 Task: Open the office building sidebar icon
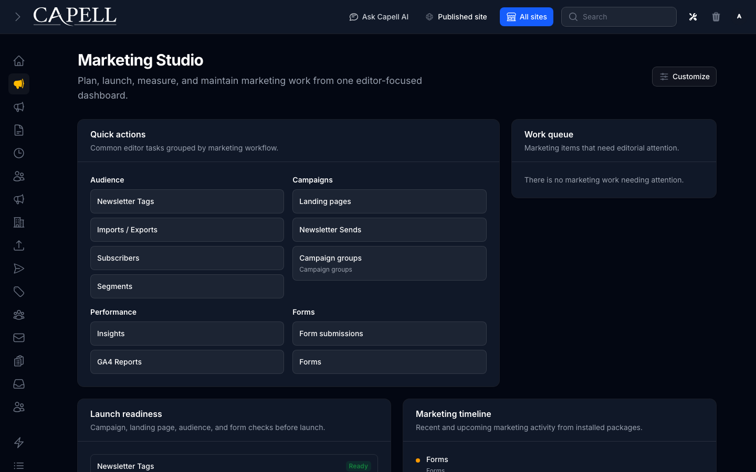pyautogui.click(x=19, y=222)
